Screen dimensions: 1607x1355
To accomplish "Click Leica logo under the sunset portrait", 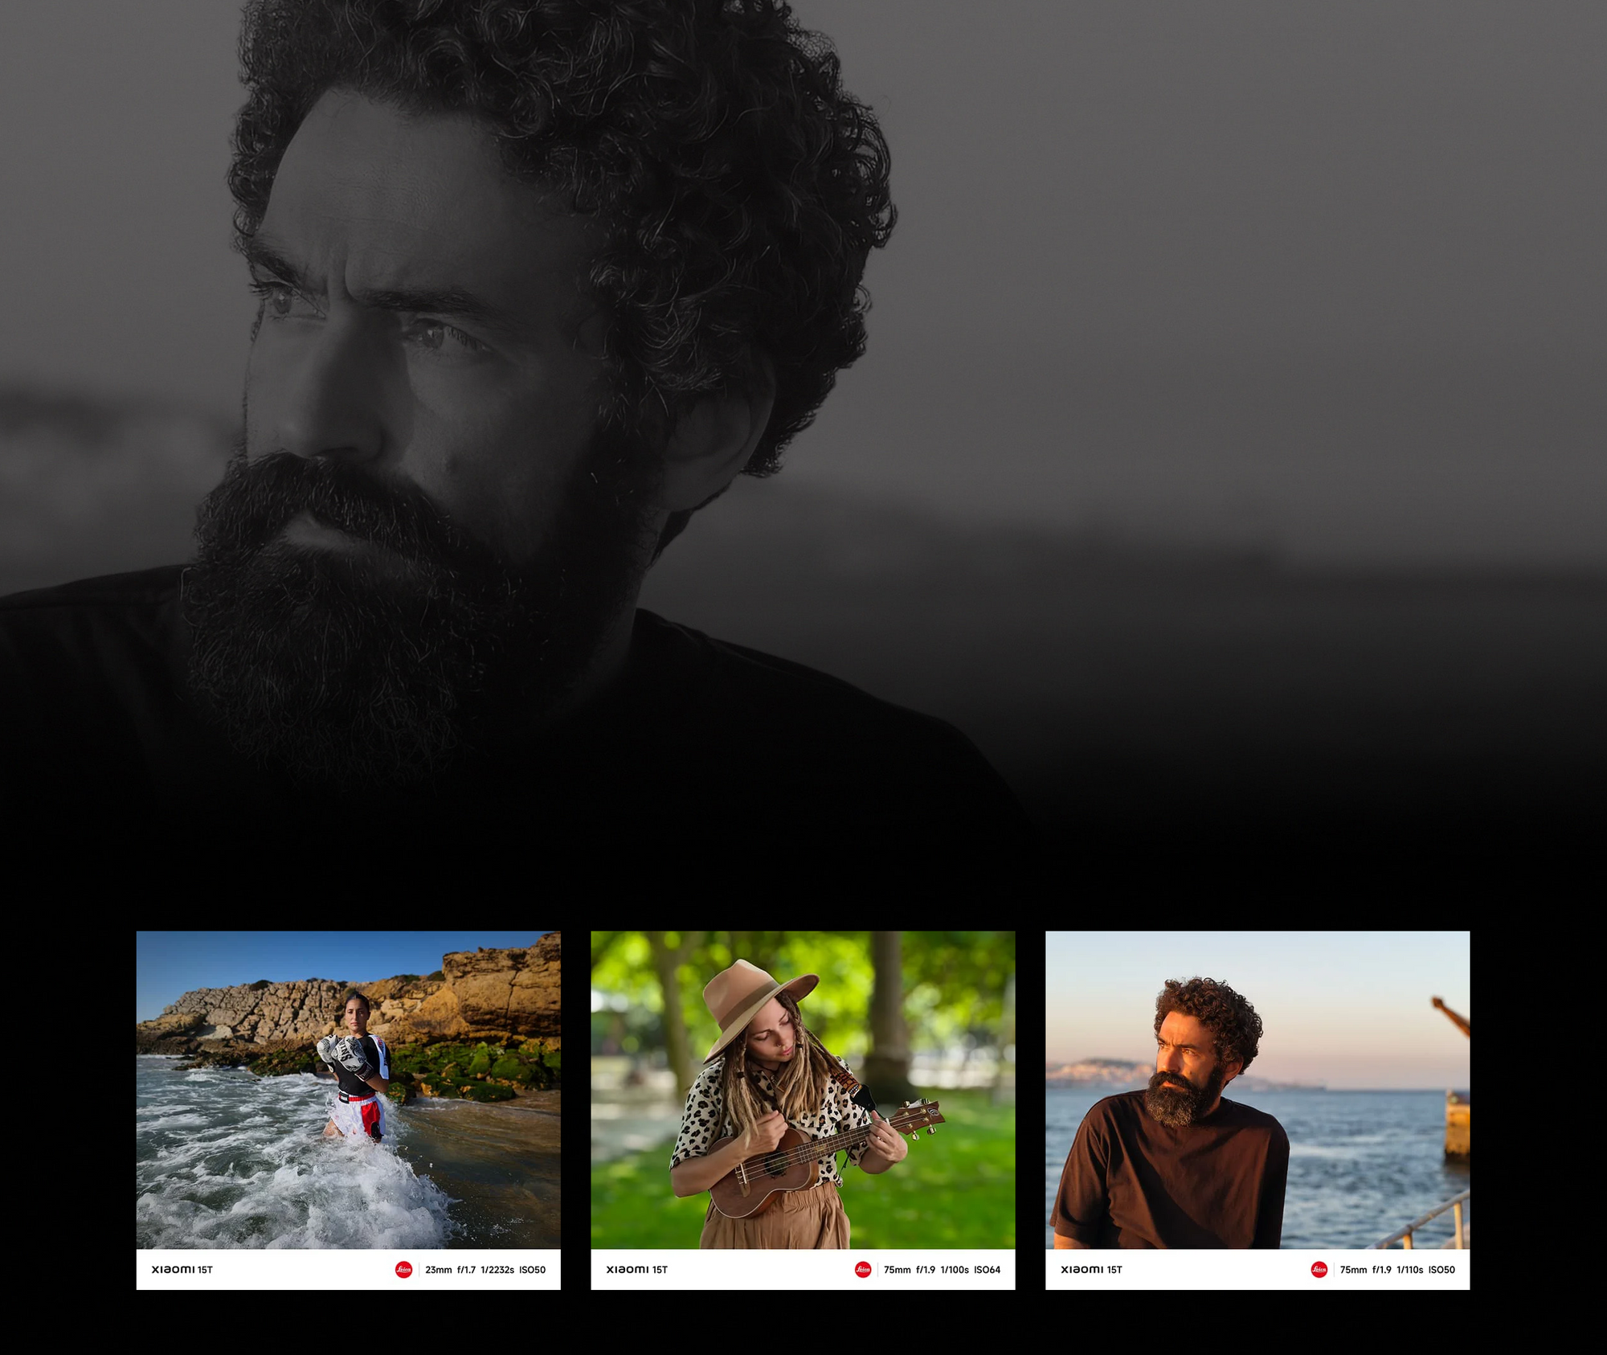I will (x=1319, y=1270).
